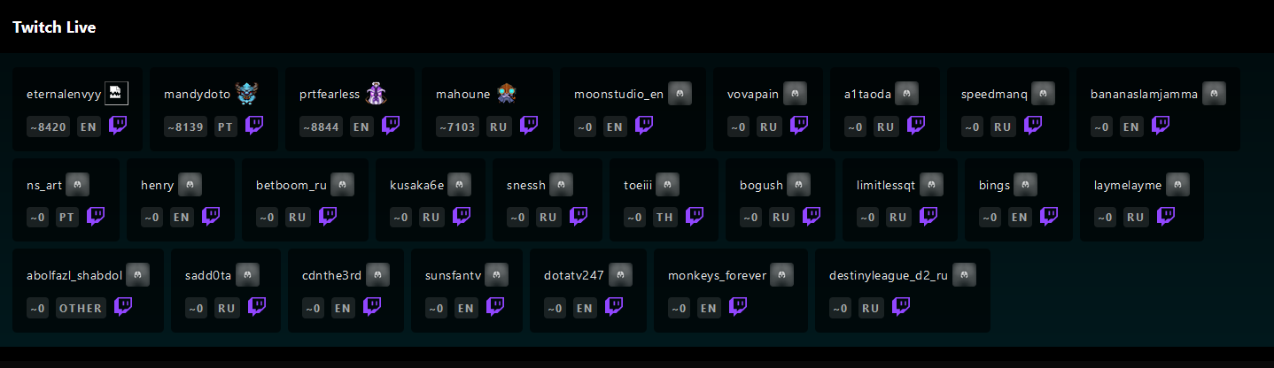Open monkeys_forever's Twitch icon

coord(738,306)
